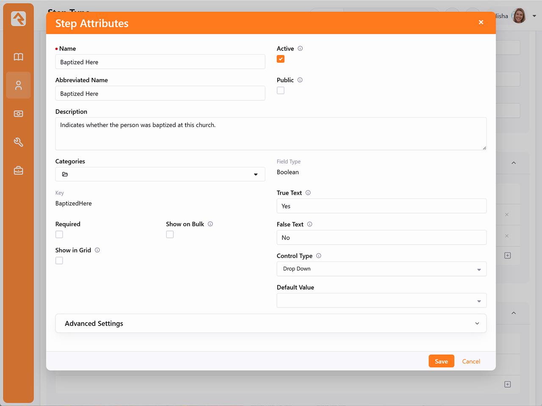Click info icon next to Active

pos(300,49)
